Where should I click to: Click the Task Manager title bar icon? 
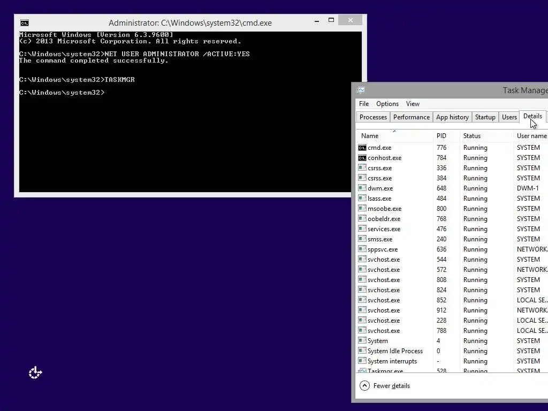(x=361, y=90)
